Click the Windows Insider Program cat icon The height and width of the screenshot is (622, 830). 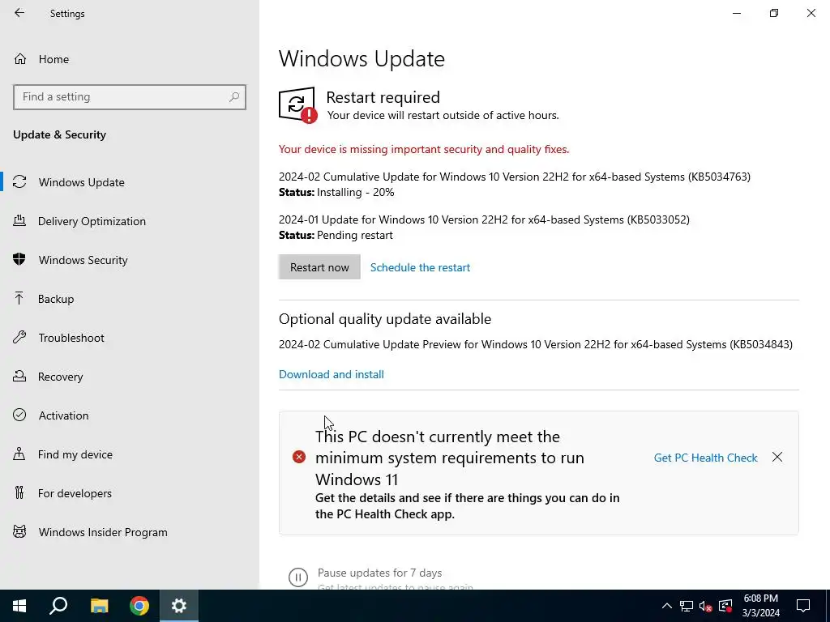(x=19, y=531)
